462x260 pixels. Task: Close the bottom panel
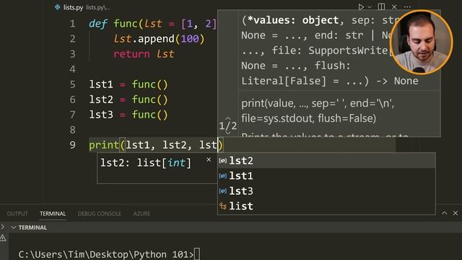pos(456,213)
